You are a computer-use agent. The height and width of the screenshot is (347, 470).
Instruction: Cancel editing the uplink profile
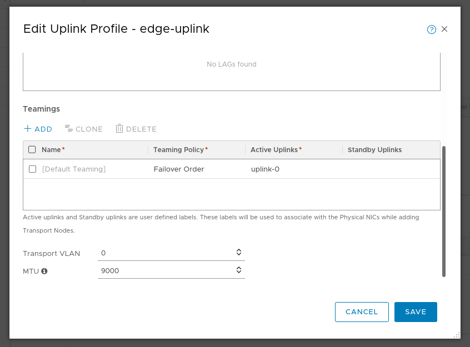pos(362,312)
